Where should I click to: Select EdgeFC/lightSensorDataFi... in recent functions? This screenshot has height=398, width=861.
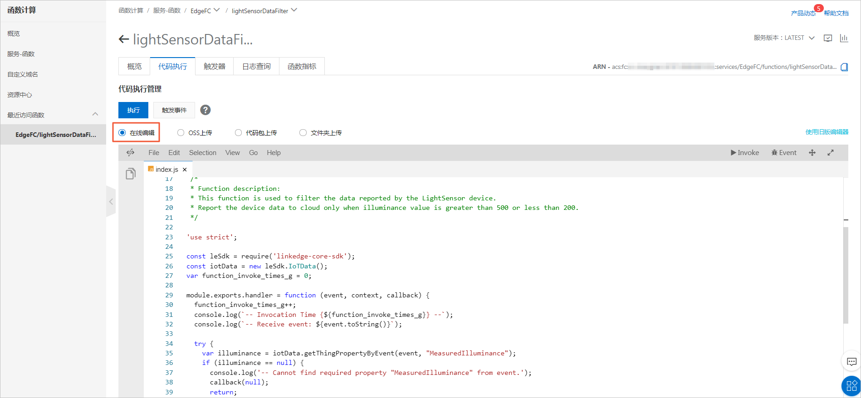coord(53,135)
